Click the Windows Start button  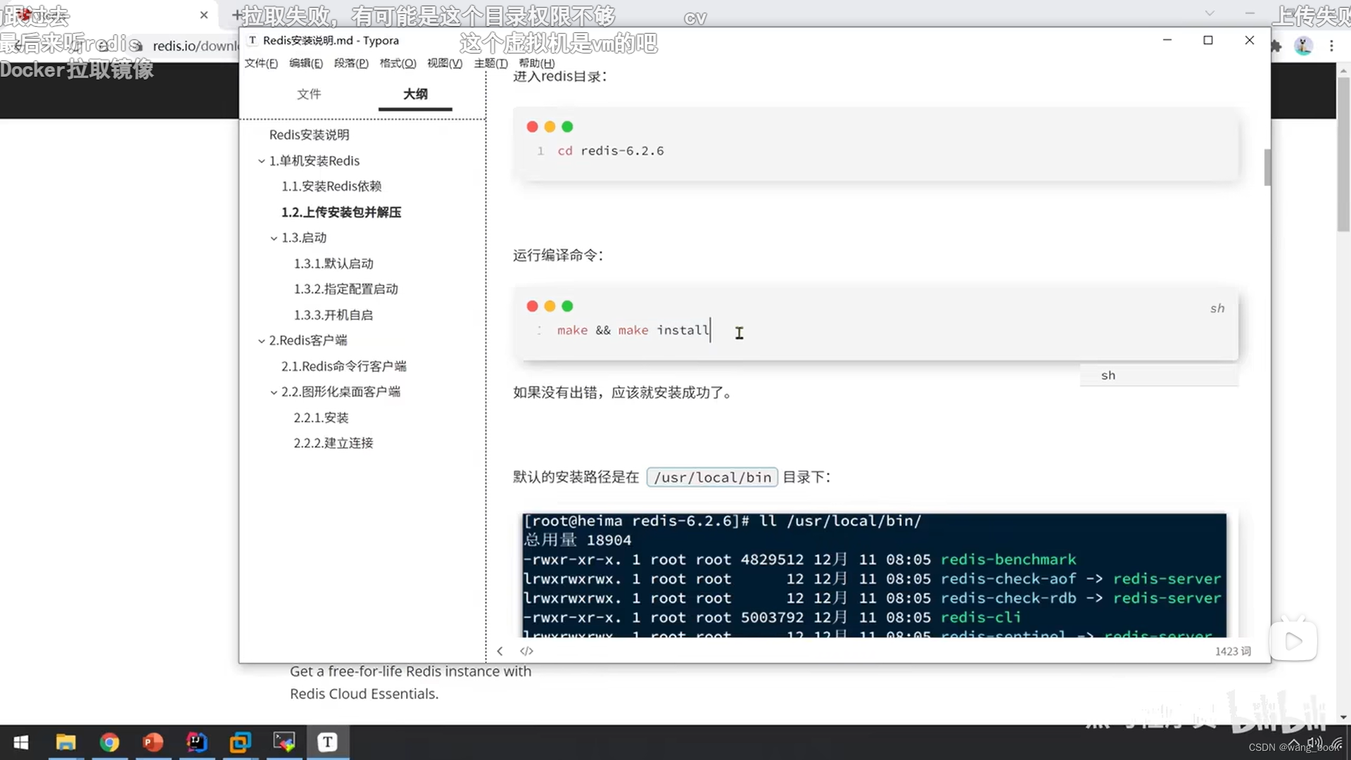[21, 742]
